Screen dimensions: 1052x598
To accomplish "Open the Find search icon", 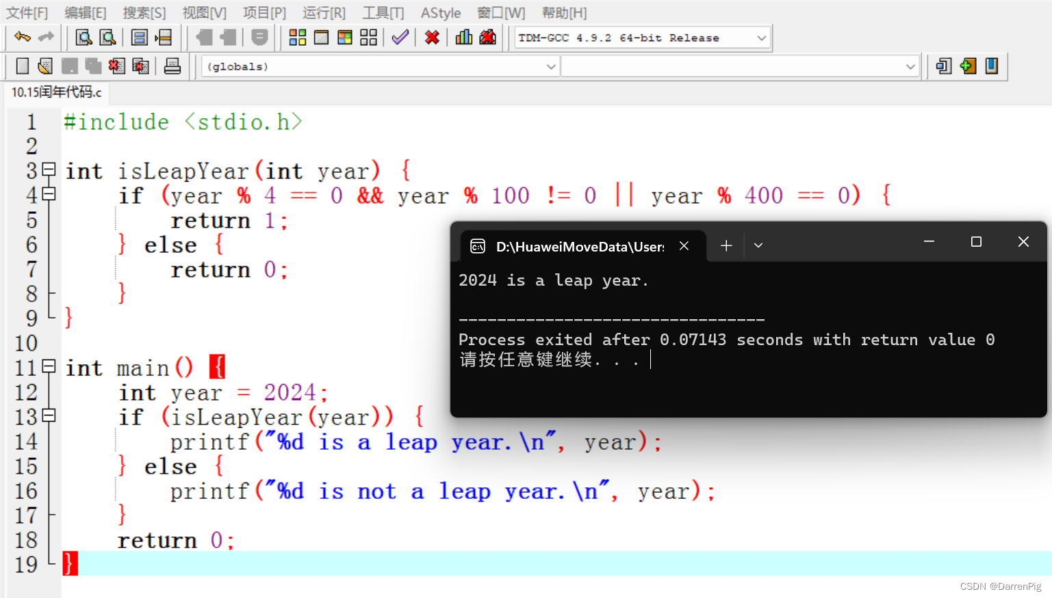I will [84, 37].
